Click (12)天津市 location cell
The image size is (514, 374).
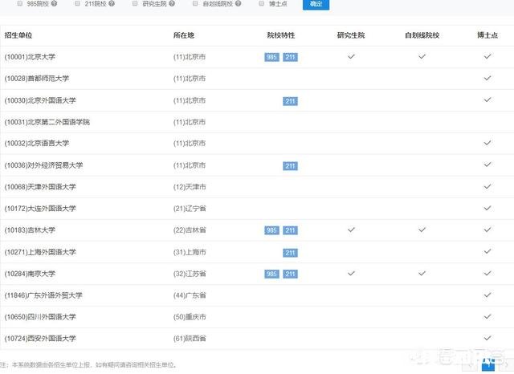pyautogui.click(x=190, y=187)
